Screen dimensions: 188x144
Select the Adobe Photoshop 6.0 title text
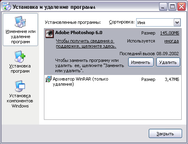click(79, 33)
